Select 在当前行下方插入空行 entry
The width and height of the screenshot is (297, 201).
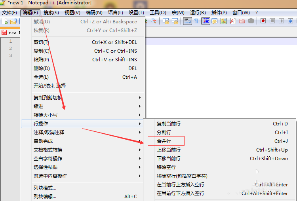219,193
